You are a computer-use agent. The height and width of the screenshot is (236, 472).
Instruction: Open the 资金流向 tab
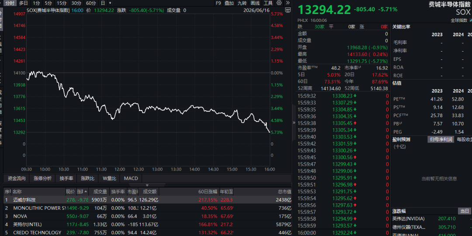pyautogui.click(x=17, y=178)
